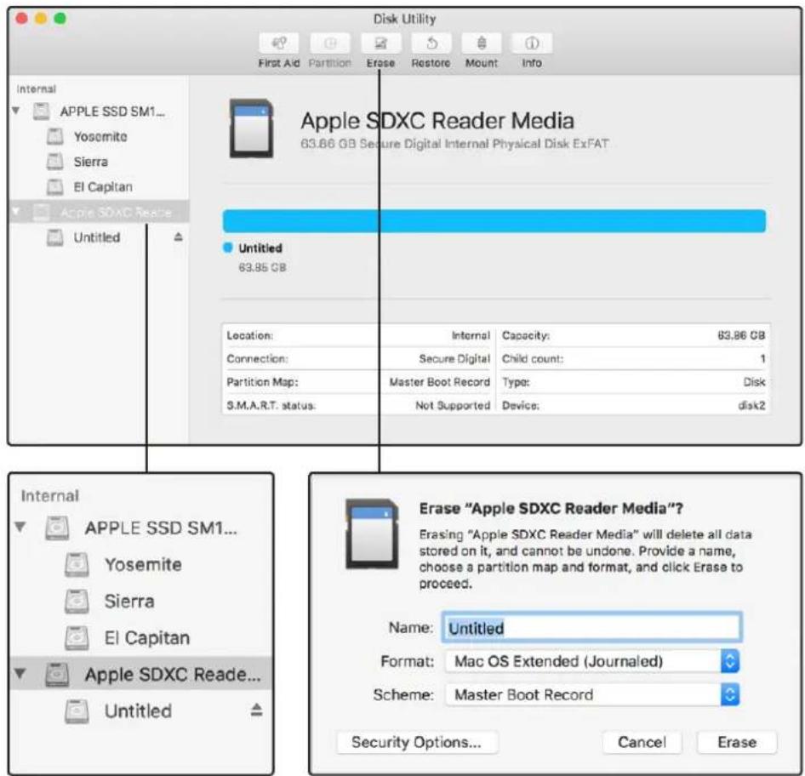
Task: Select Untitled label in the enlarged sidebar callout
Action: (x=138, y=711)
